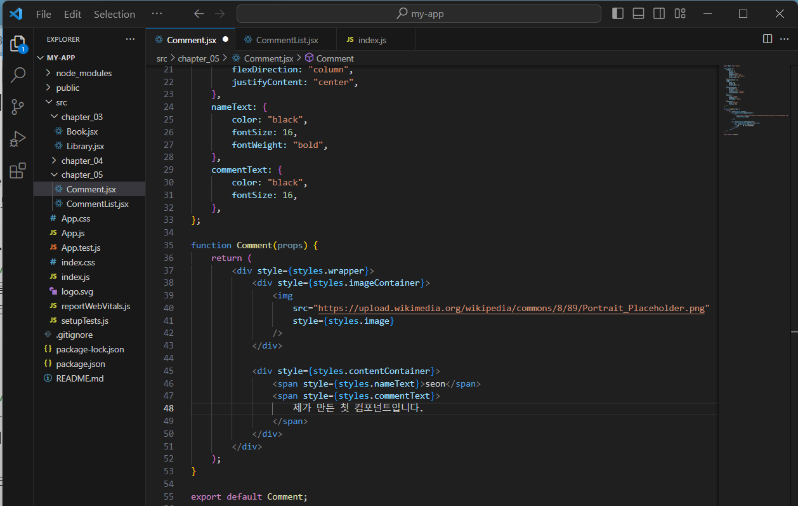Open the Source Control view

click(x=18, y=107)
